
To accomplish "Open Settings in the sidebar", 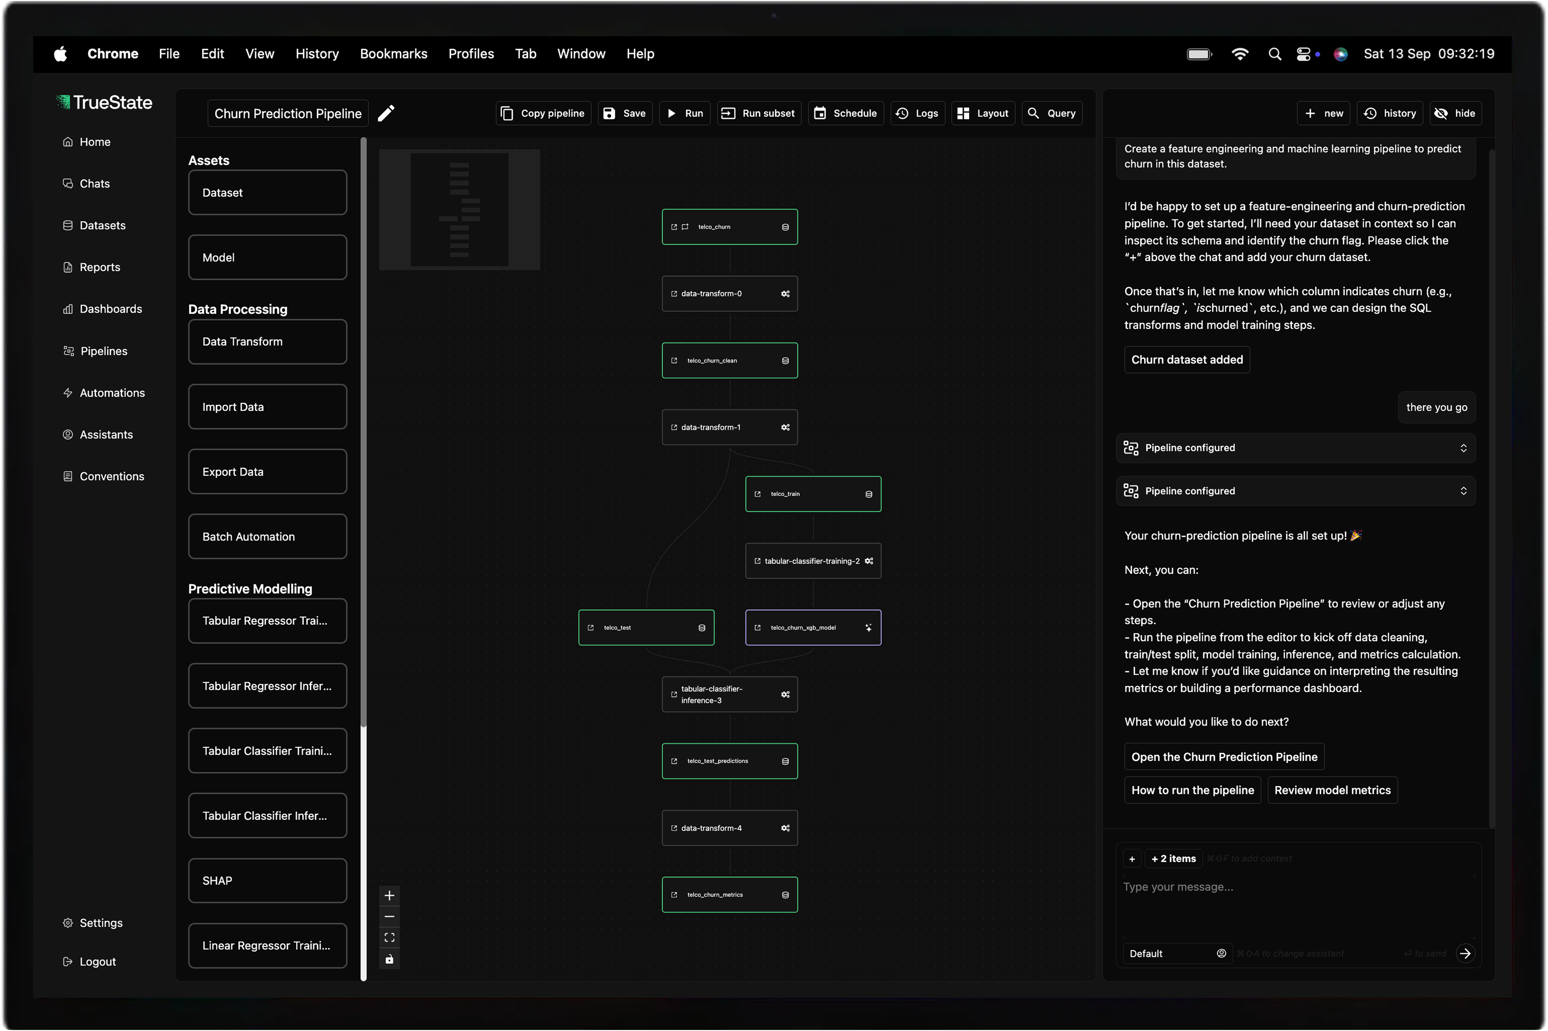I will coord(93,923).
